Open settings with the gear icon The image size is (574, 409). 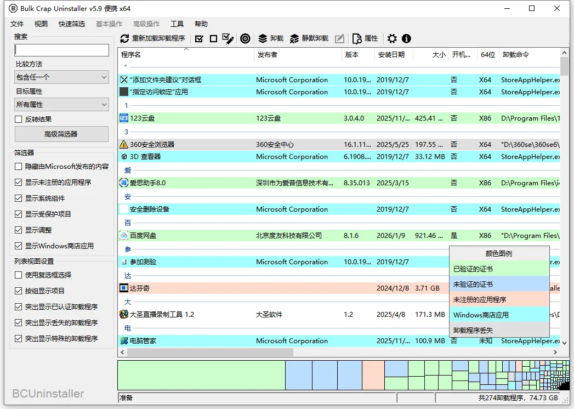coord(391,38)
